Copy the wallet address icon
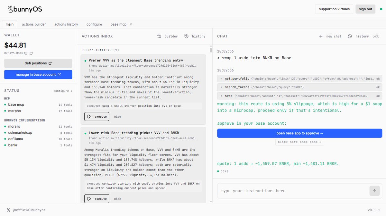386x216 pixels. [26, 53]
